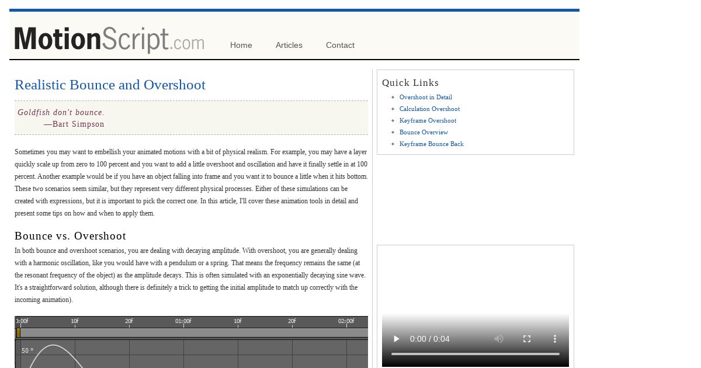Click the video time readout 0:00 / 0:04
The width and height of the screenshot is (701, 368).
coord(430,339)
